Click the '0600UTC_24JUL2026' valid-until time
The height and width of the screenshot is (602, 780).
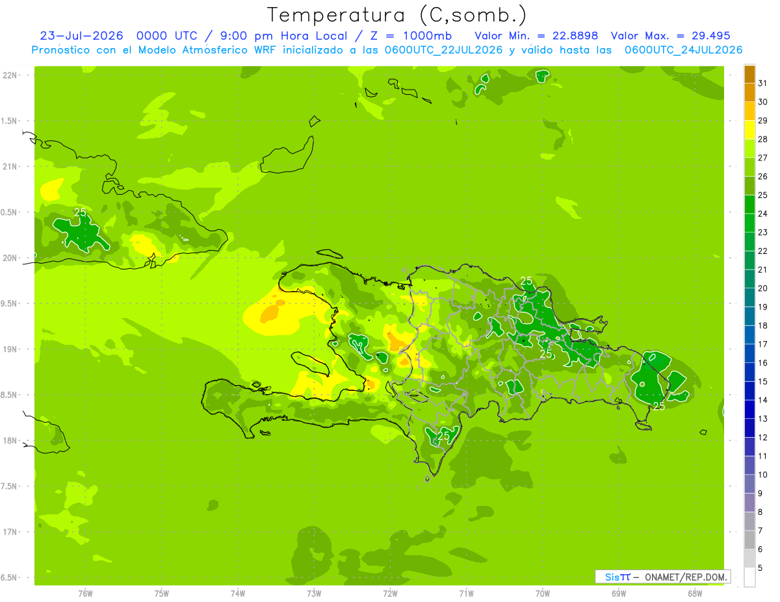(x=683, y=50)
